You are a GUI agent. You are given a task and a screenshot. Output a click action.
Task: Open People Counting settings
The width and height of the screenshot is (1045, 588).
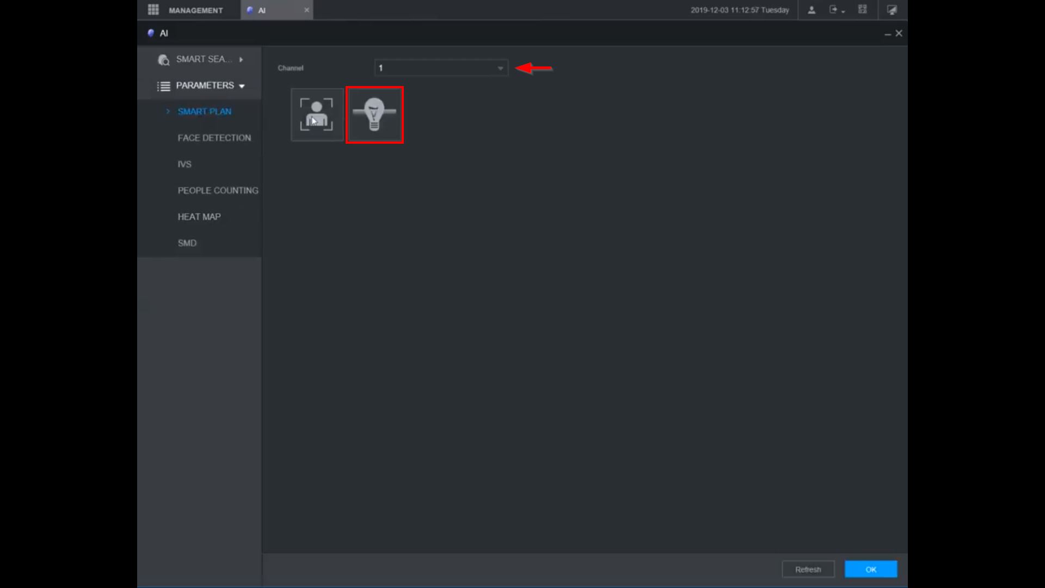click(218, 191)
